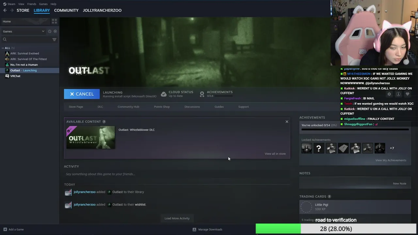Open the JOLLYRANCHERZOO profile section

(102, 10)
